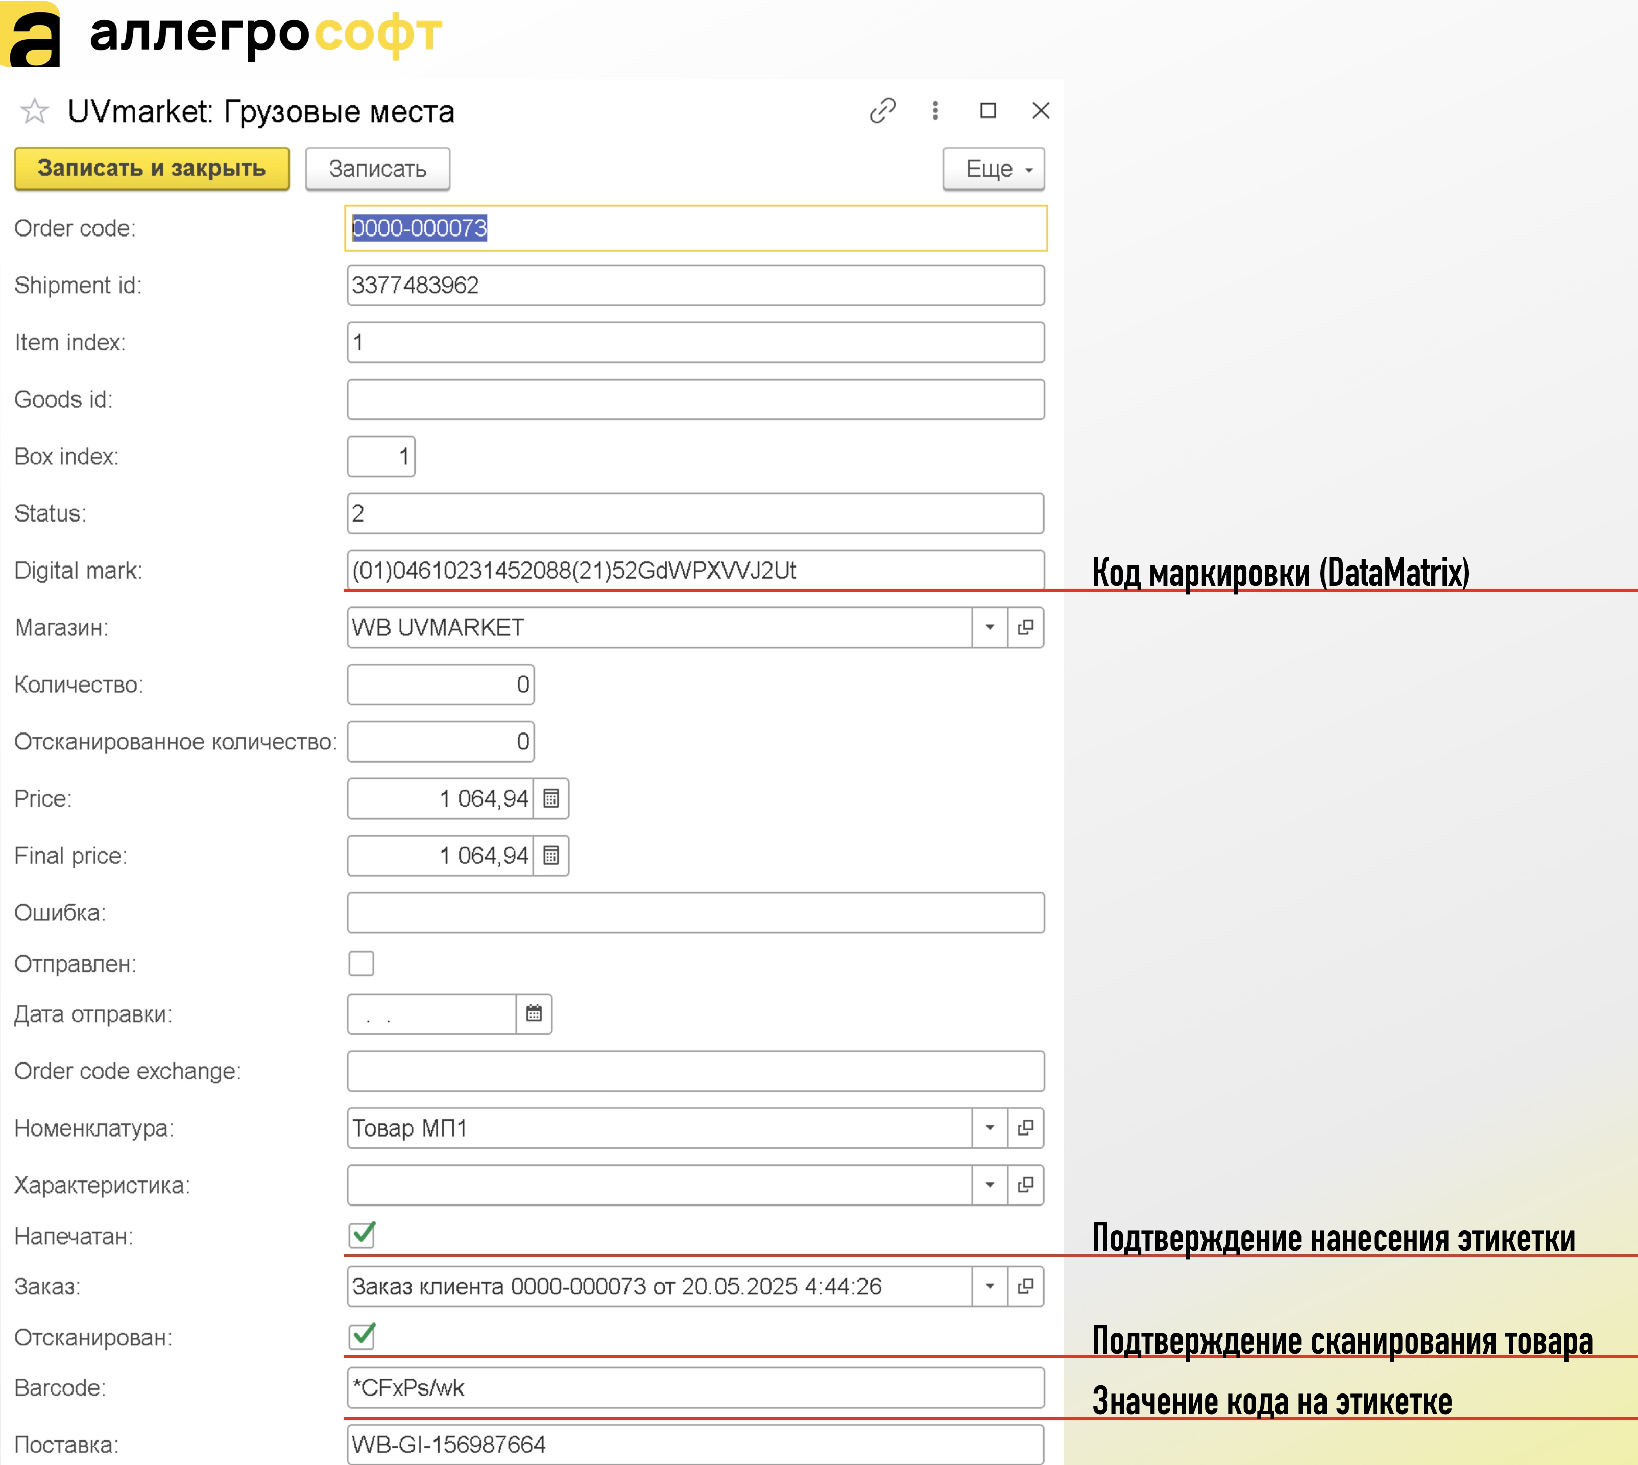Open calculator for Final price field
This screenshot has width=1638, height=1465.
[x=551, y=856]
